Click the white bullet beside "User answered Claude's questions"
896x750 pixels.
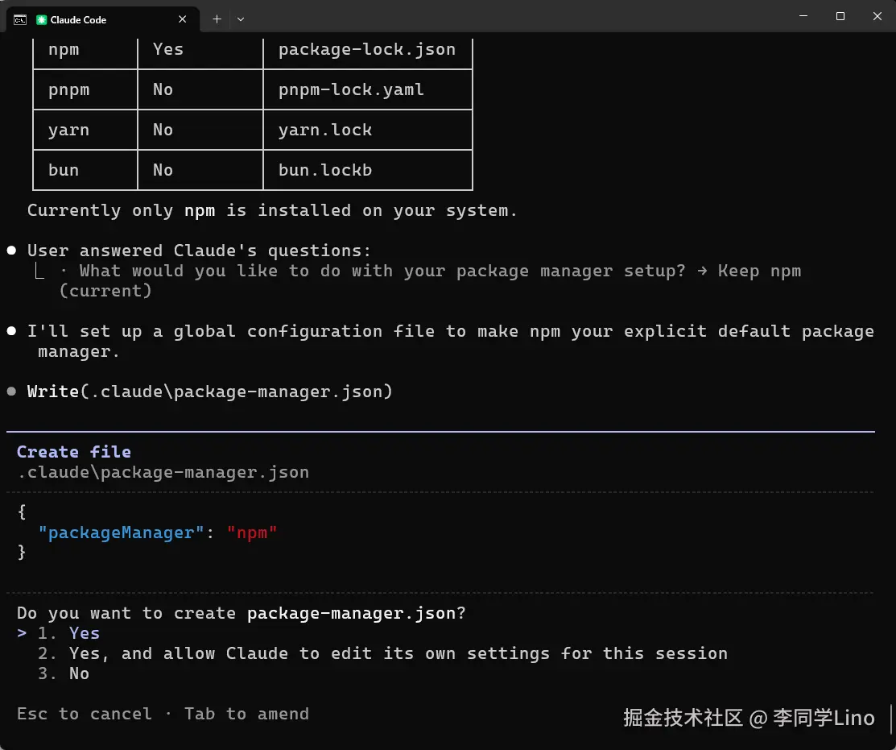click(11, 251)
